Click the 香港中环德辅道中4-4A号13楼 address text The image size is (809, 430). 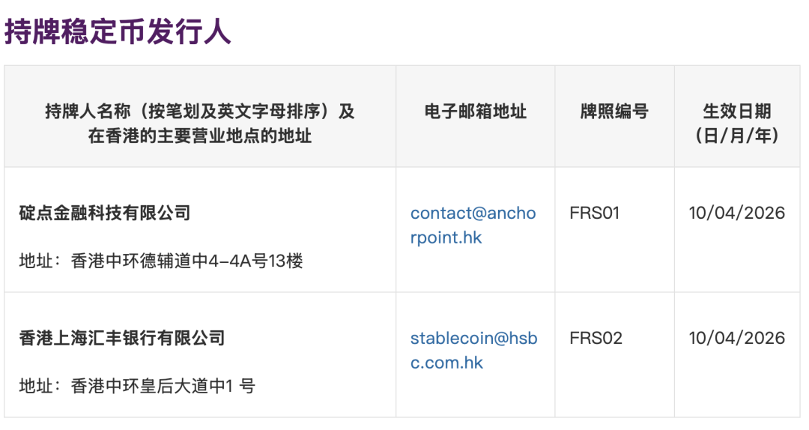[x=187, y=261]
